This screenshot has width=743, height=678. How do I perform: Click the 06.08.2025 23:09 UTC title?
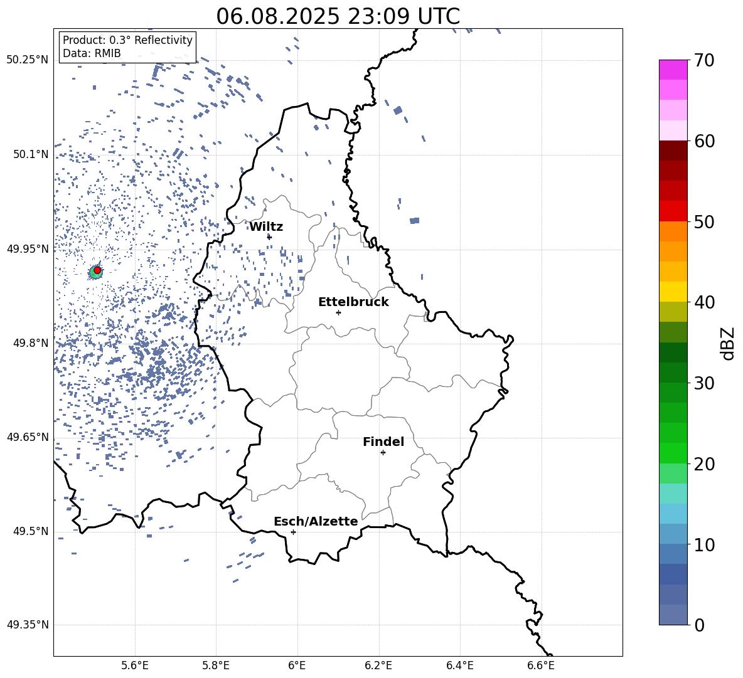point(338,16)
